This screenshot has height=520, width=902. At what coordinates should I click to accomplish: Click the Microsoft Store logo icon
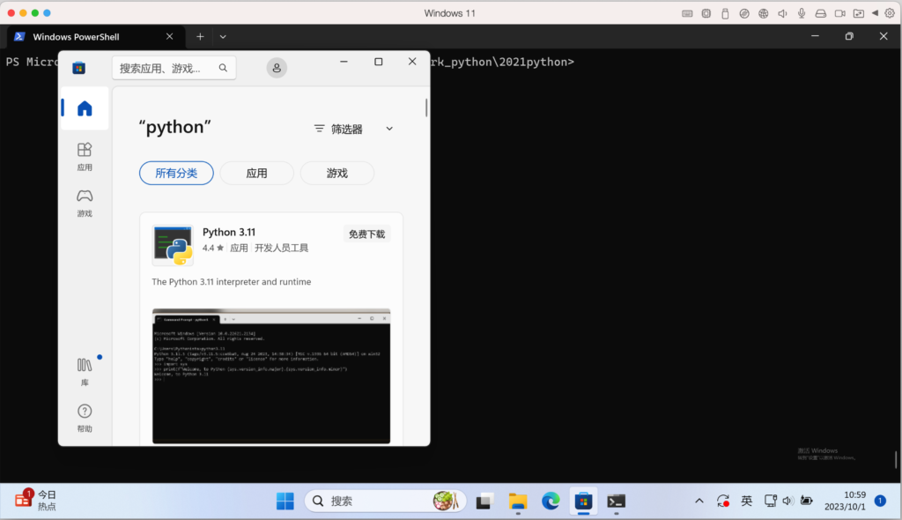click(78, 68)
